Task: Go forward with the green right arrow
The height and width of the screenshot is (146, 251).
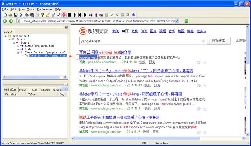Action: click(11, 21)
